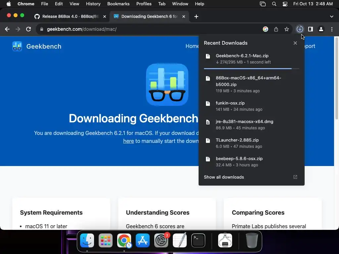The width and height of the screenshot is (339, 254).
Task: Open Launchpad from the Dock
Action: tap(106, 240)
